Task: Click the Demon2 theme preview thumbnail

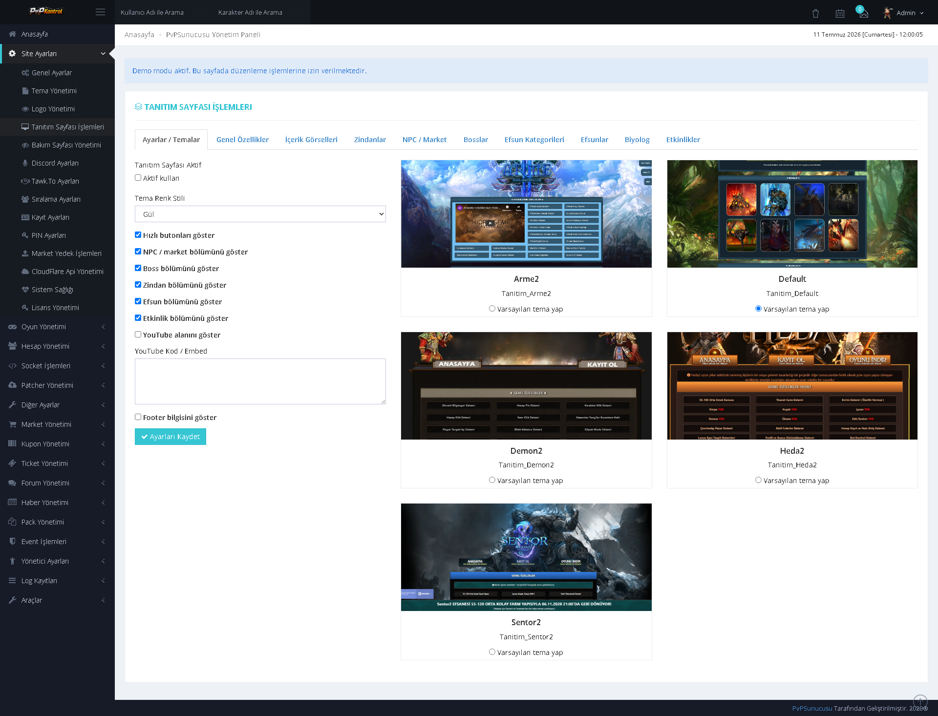Action: pyautogui.click(x=526, y=386)
